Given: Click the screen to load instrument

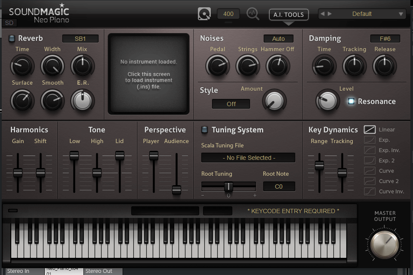Looking at the screenshot, I should click(148, 74).
